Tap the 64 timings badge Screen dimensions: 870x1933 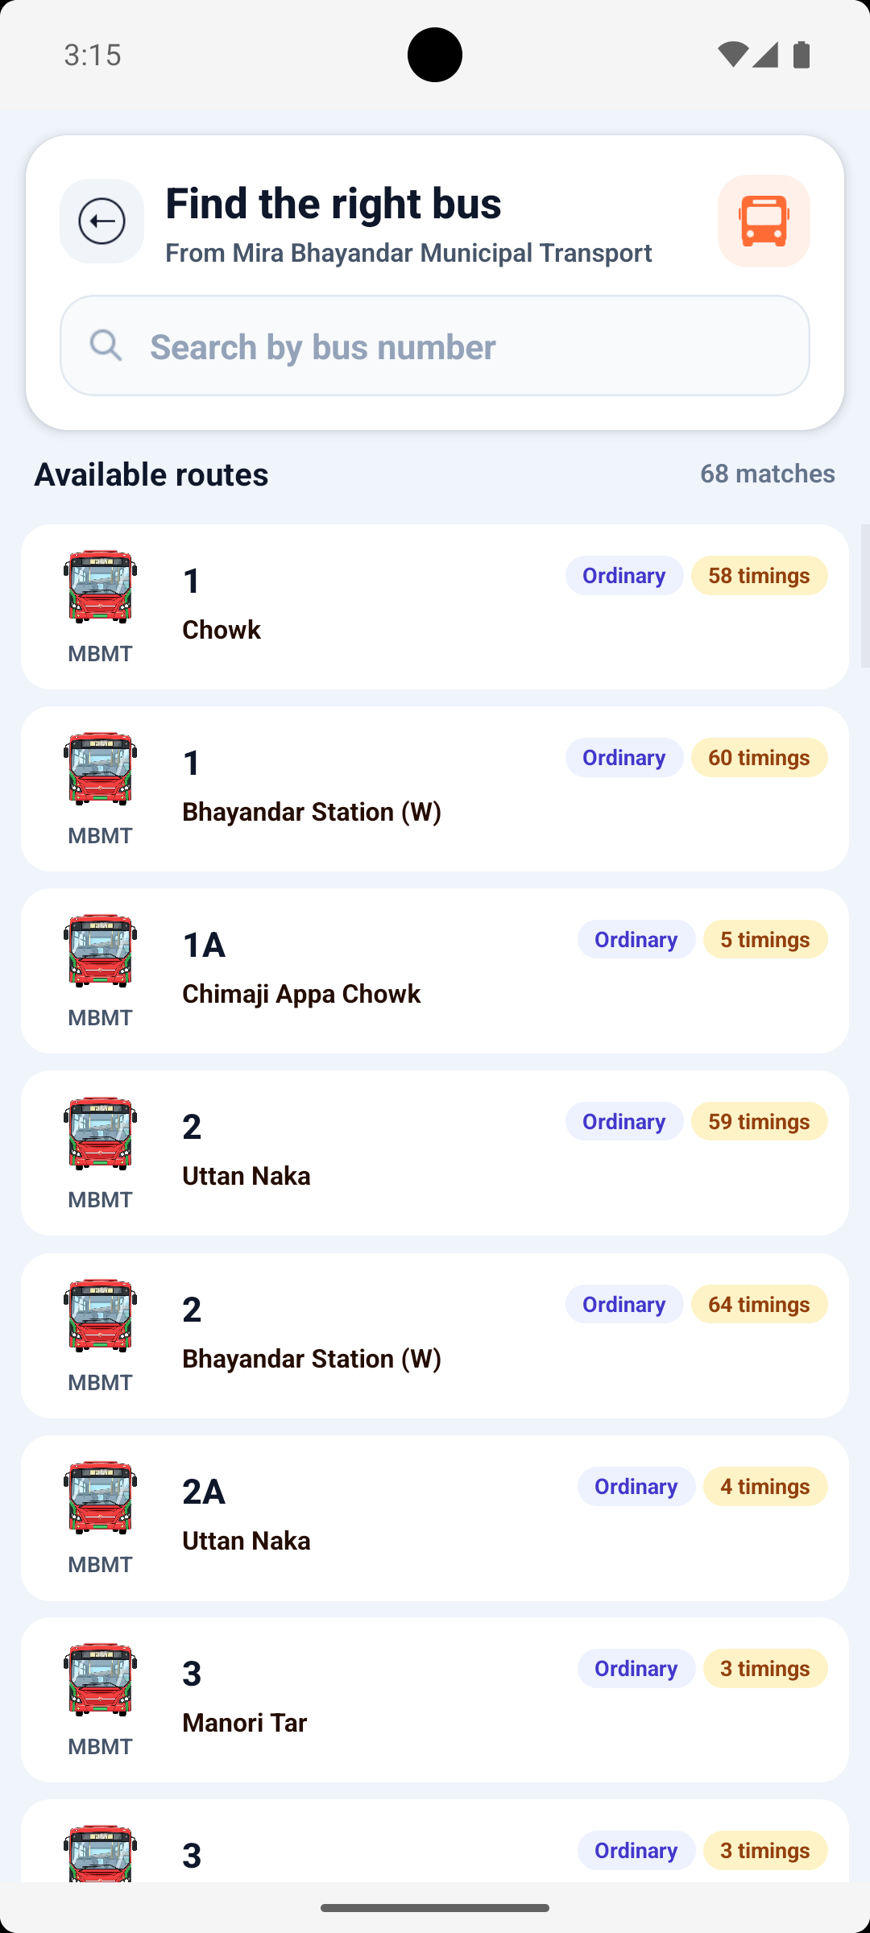coord(759,1304)
